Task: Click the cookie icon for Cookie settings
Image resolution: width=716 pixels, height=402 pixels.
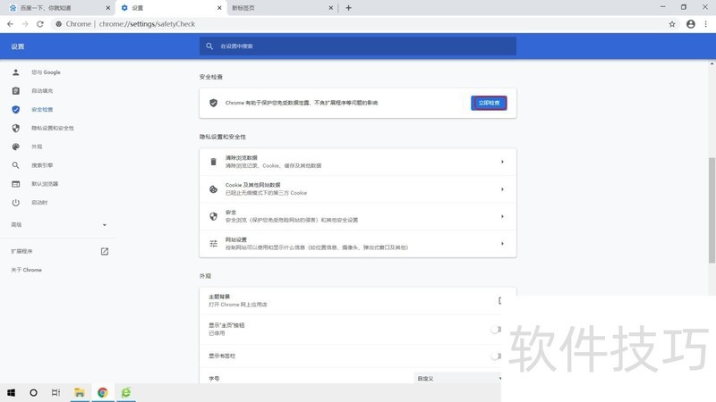Action: coord(213,189)
